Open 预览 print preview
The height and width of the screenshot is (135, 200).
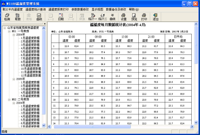[134, 17]
